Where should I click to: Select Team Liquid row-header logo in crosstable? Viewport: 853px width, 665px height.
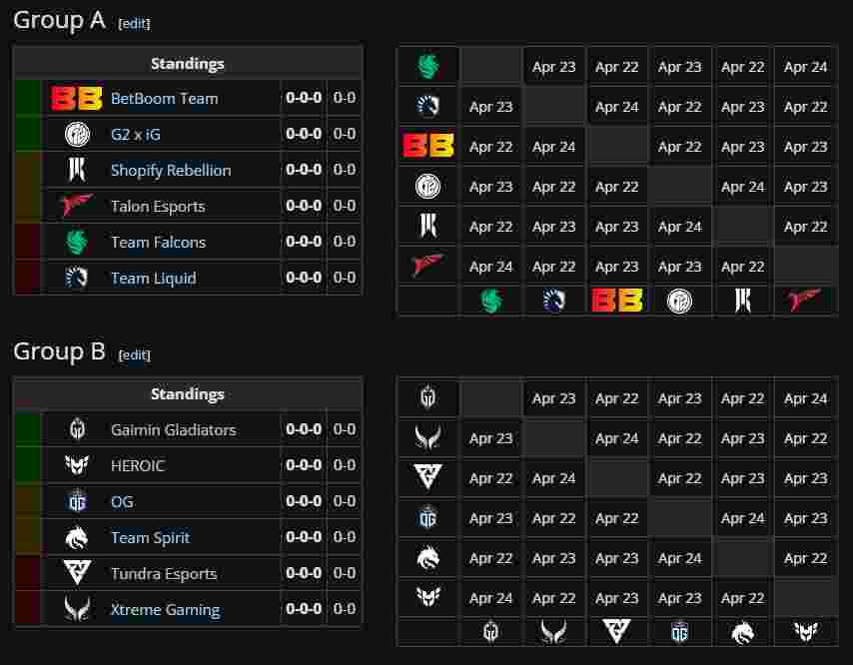coord(428,106)
